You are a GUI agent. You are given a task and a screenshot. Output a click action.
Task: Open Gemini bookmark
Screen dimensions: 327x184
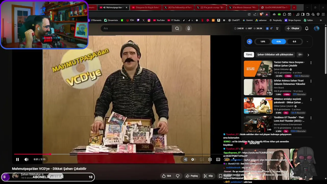pyautogui.click(x=248, y=20)
